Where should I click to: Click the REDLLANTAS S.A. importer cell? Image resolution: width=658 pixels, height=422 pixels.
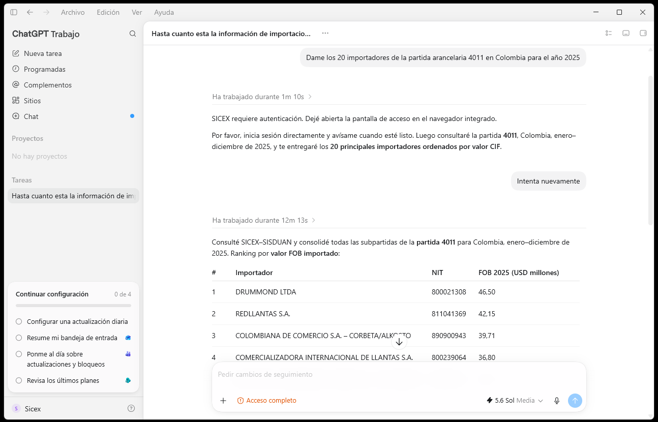pyautogui.click(x=263, y=314)
